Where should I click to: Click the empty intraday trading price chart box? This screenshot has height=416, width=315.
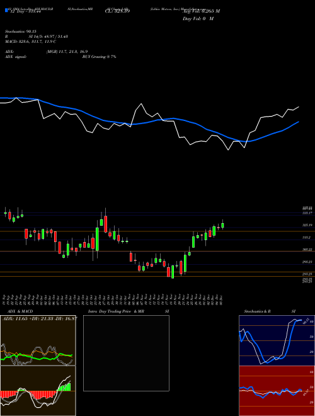coord(126,353)
